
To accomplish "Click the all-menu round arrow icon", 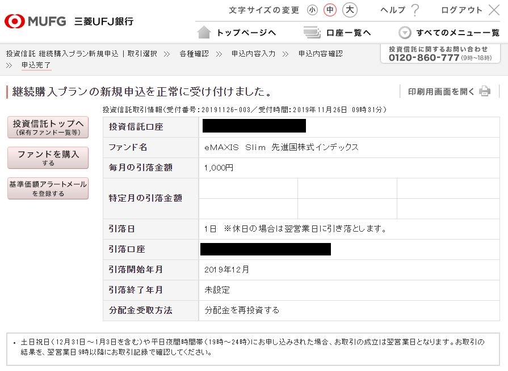I will point(405,33).
